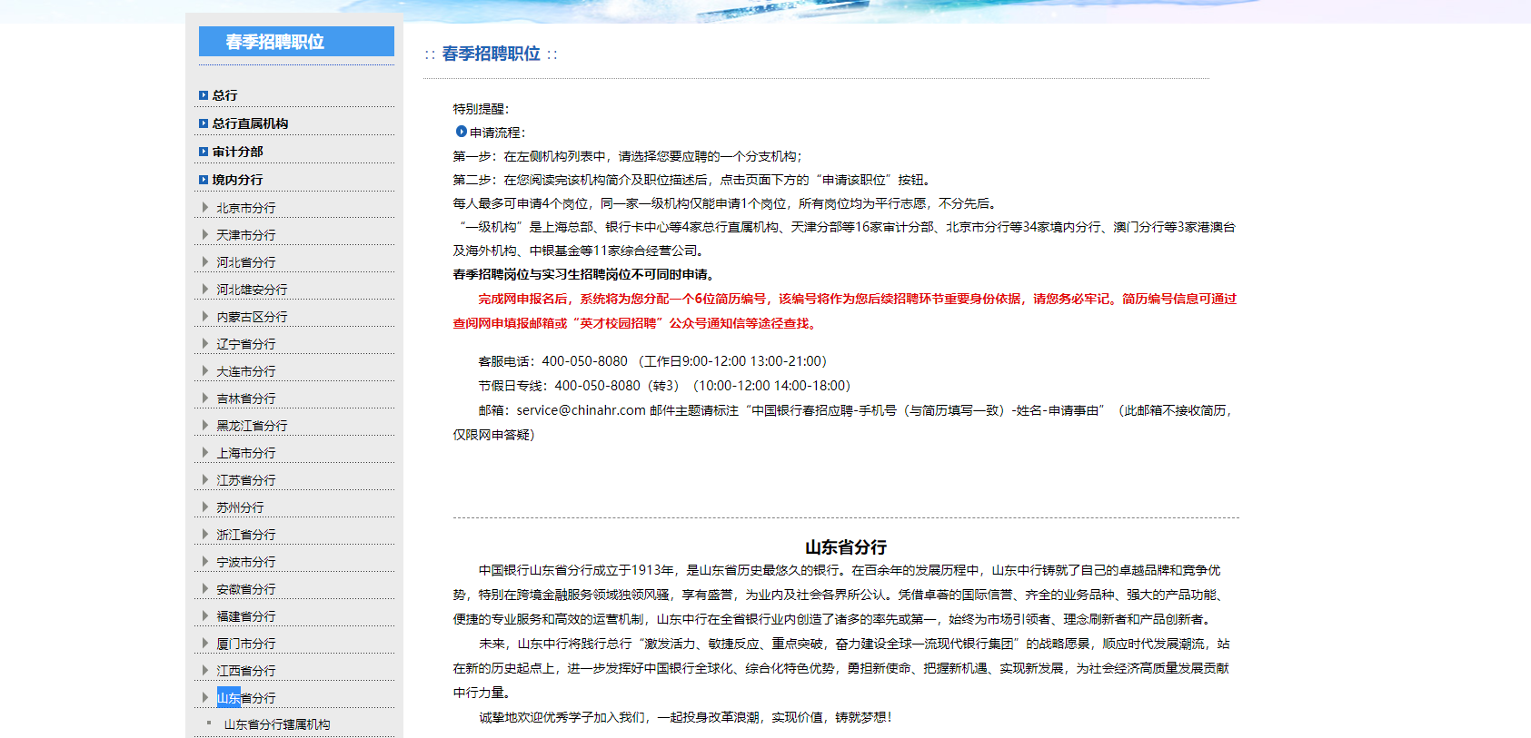
Task: Expand the arrow next to 河北雄安分行
Action: click(205, 289)
